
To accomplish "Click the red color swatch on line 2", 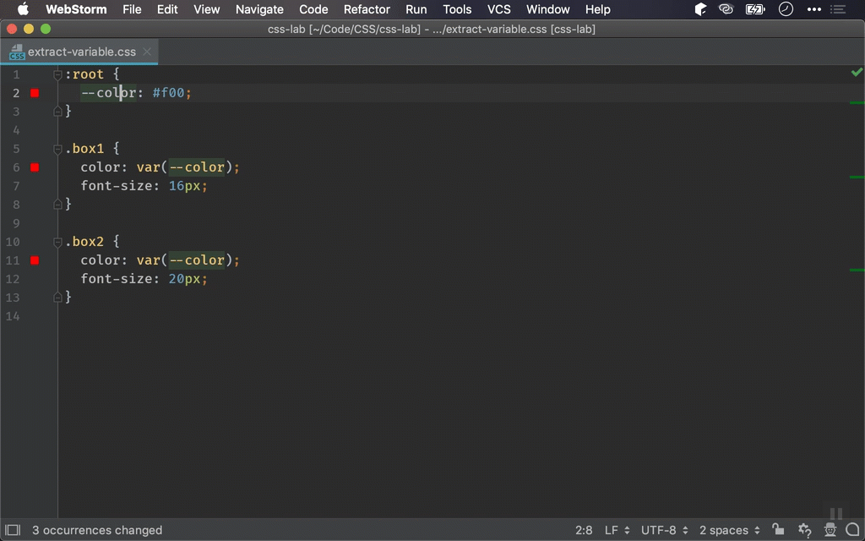I will (35, 93).
